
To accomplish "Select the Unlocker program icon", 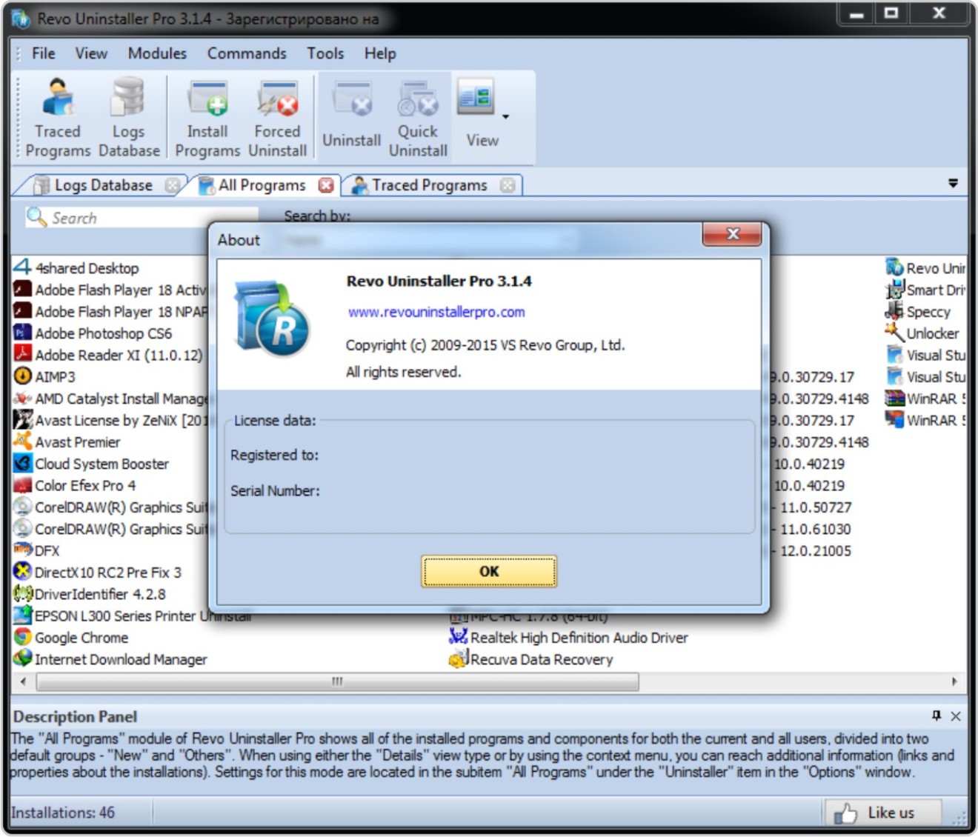I will (895, 332).
